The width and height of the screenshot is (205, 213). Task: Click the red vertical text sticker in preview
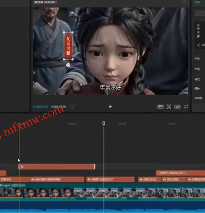point(68,46)
